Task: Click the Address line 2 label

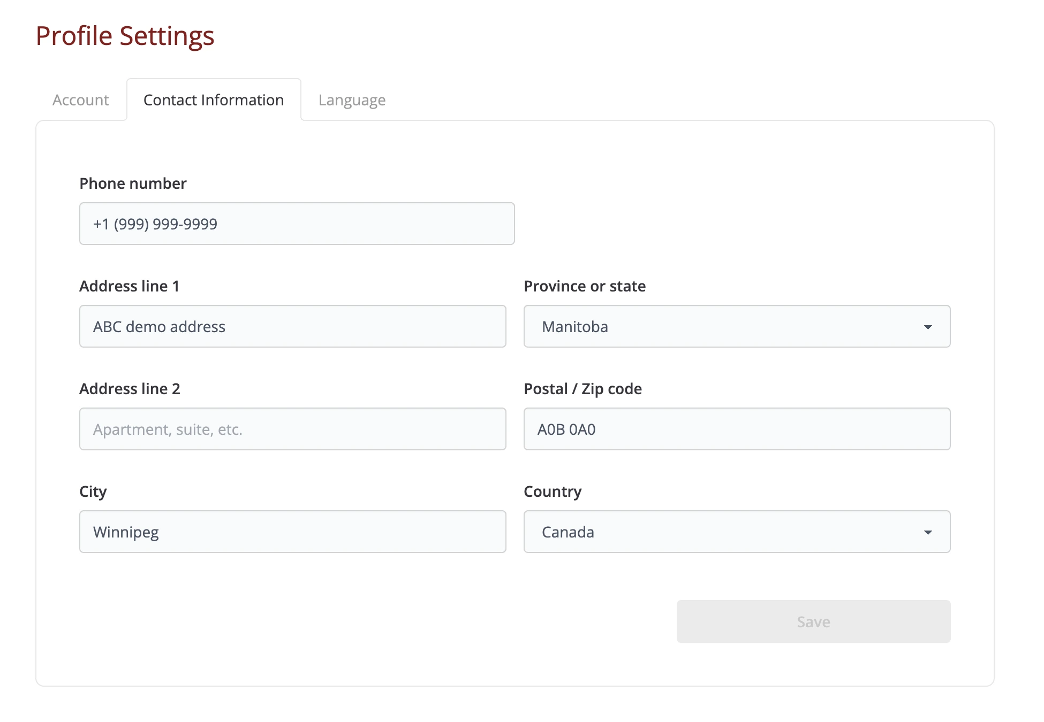Action: [x=130, y=389]
